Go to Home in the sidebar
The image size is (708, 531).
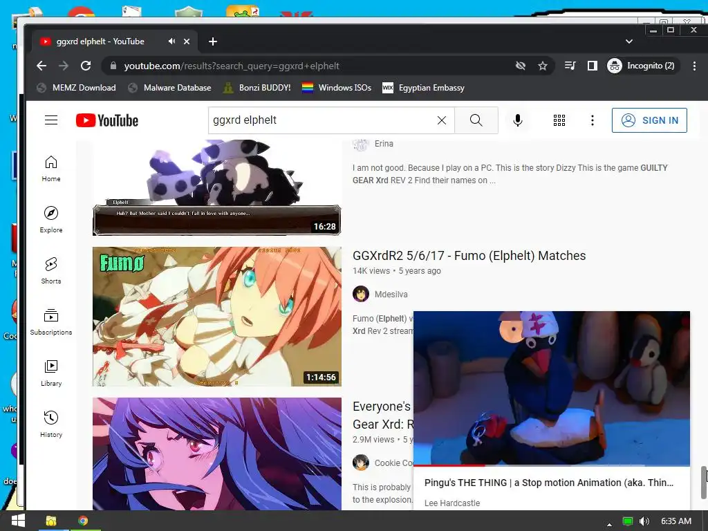[x=51, y=169]
